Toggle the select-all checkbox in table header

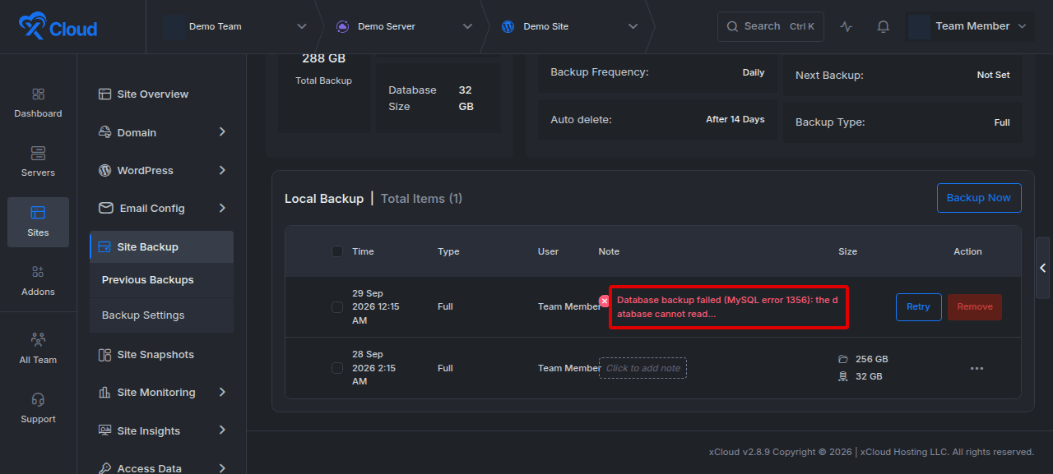[x=337, y=251]
